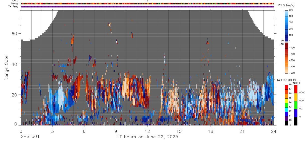Click the x-axis tick label '9'
Screen dimensions: 308x142
116,131
